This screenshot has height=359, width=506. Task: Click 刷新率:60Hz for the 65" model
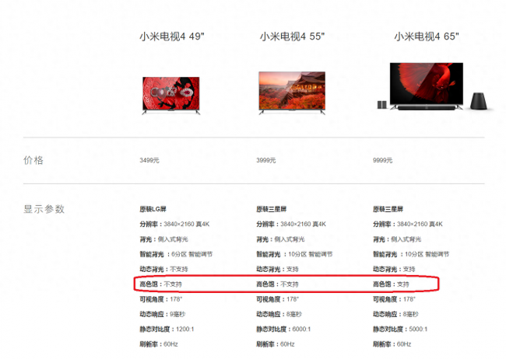pos(392,344)
